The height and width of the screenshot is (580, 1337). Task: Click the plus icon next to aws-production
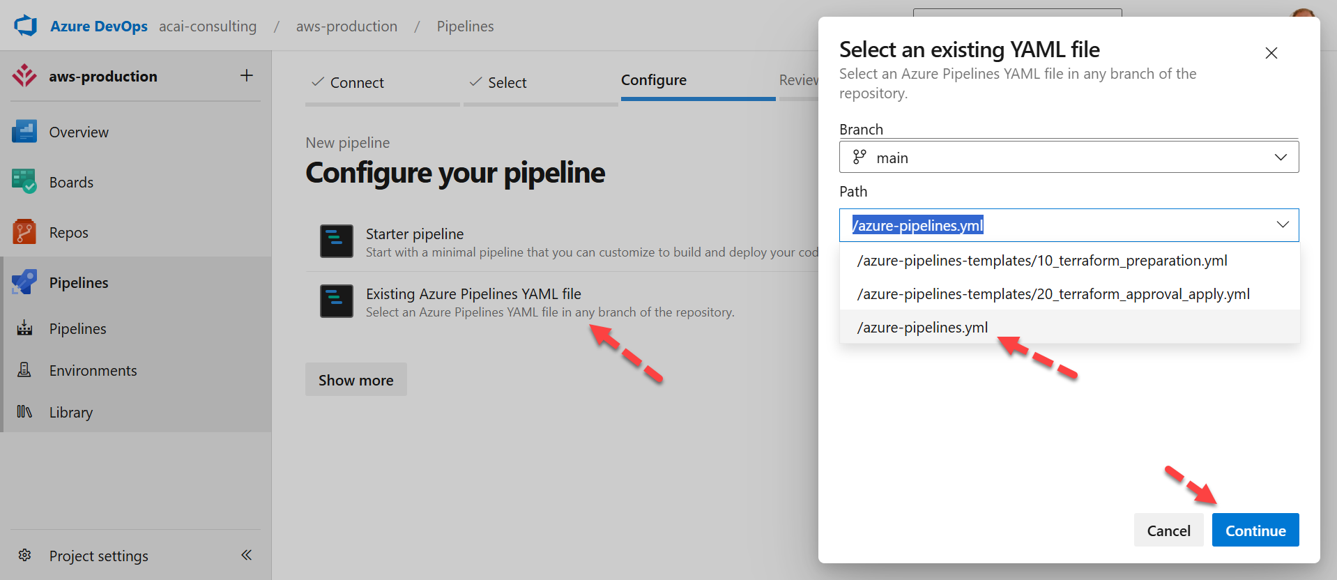(x=247, y=75)
